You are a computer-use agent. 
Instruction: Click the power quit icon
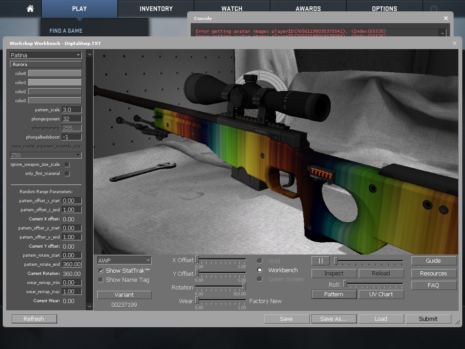[x=434, y=9]
